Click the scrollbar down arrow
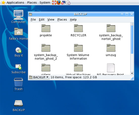Viewport: 139px width, 115px height. tap(132, 74)
